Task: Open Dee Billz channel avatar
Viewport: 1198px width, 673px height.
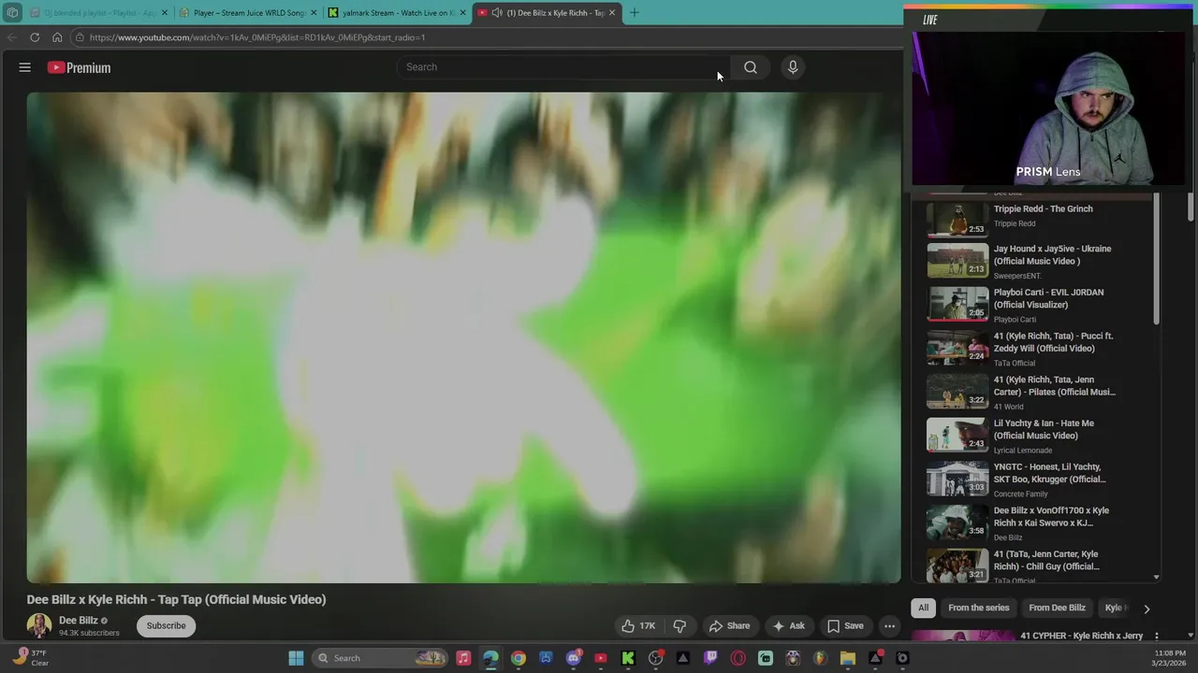Action: coord(38,625)
